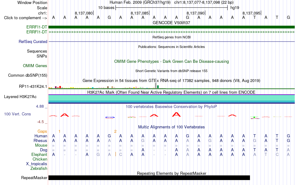Viewport: 295px width, 185px height.
Task: Open 'Publications: Sequences in Scientific Articles' title
Action: 171,47
